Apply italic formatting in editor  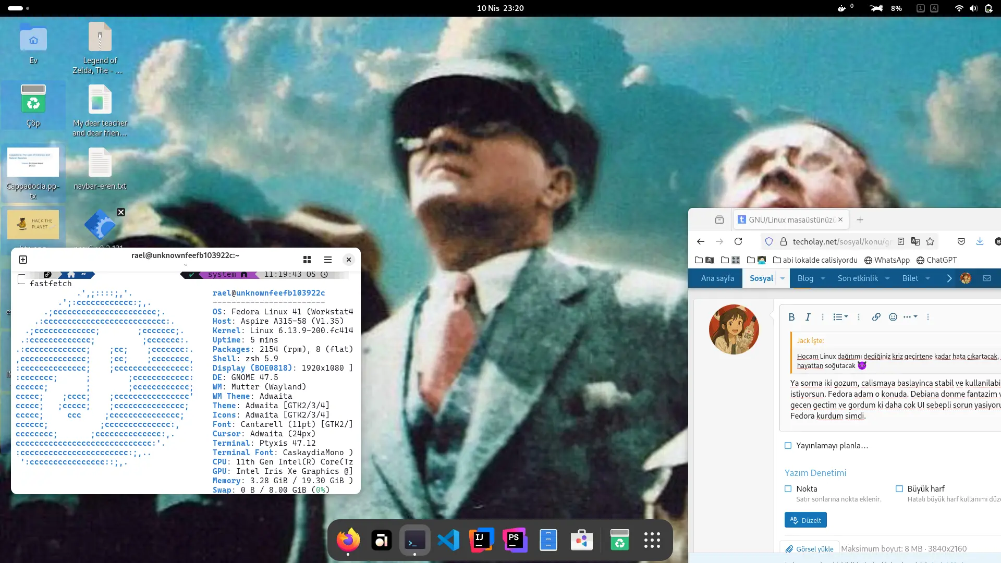coord(808,317)
